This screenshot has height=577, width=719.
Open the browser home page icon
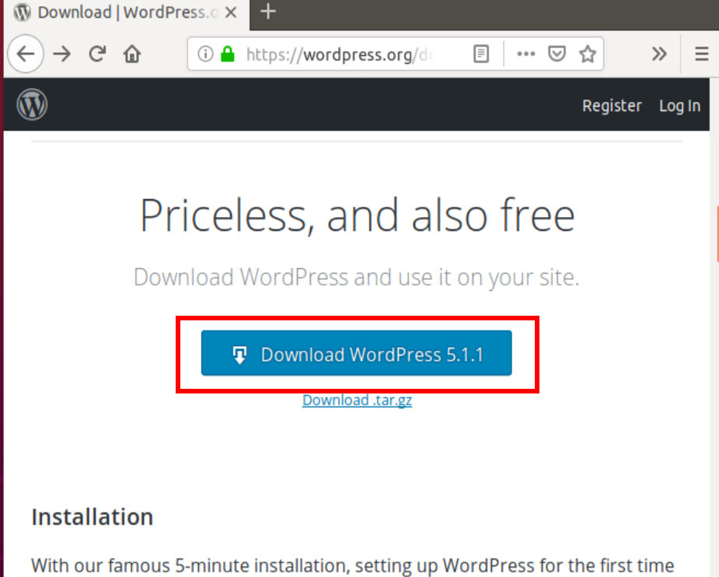click(132, 54)
